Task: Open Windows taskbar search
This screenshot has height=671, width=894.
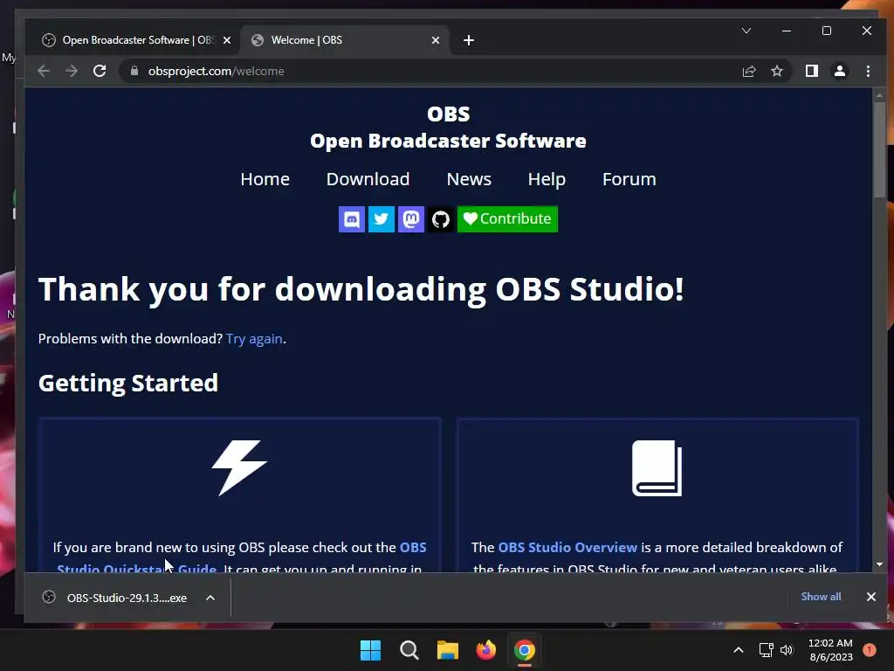Action: (409, 650)
